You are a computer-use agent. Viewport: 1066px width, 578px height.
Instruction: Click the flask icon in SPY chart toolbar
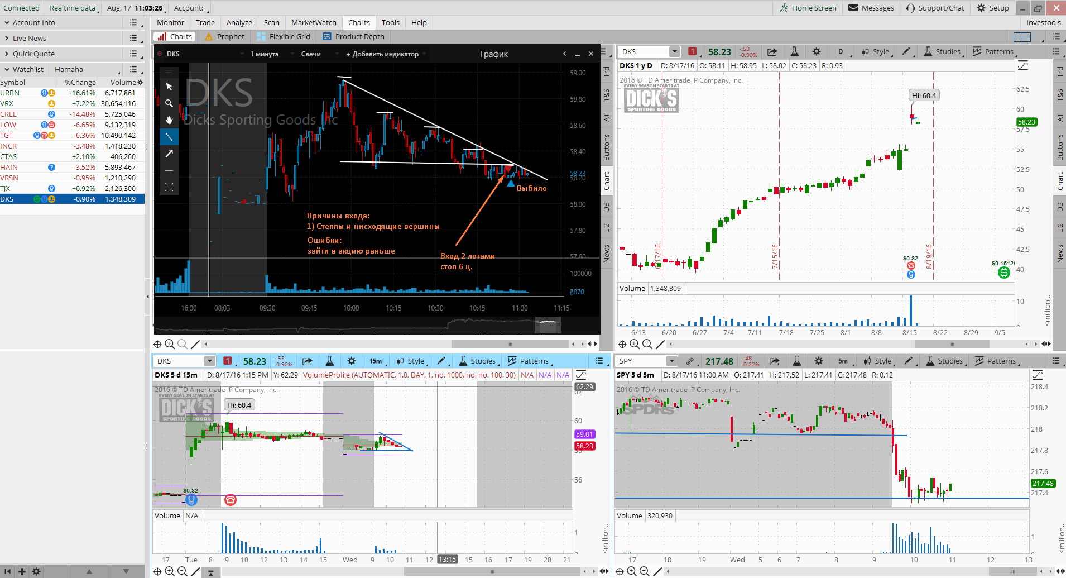coord(796,361)
